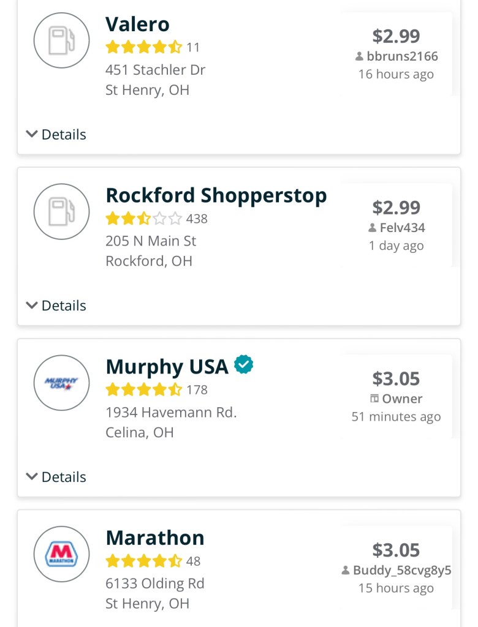Click Murphy USA's $3.05 price
The image size is (478, 627).
pyautogui.click(x=396, y=378)
